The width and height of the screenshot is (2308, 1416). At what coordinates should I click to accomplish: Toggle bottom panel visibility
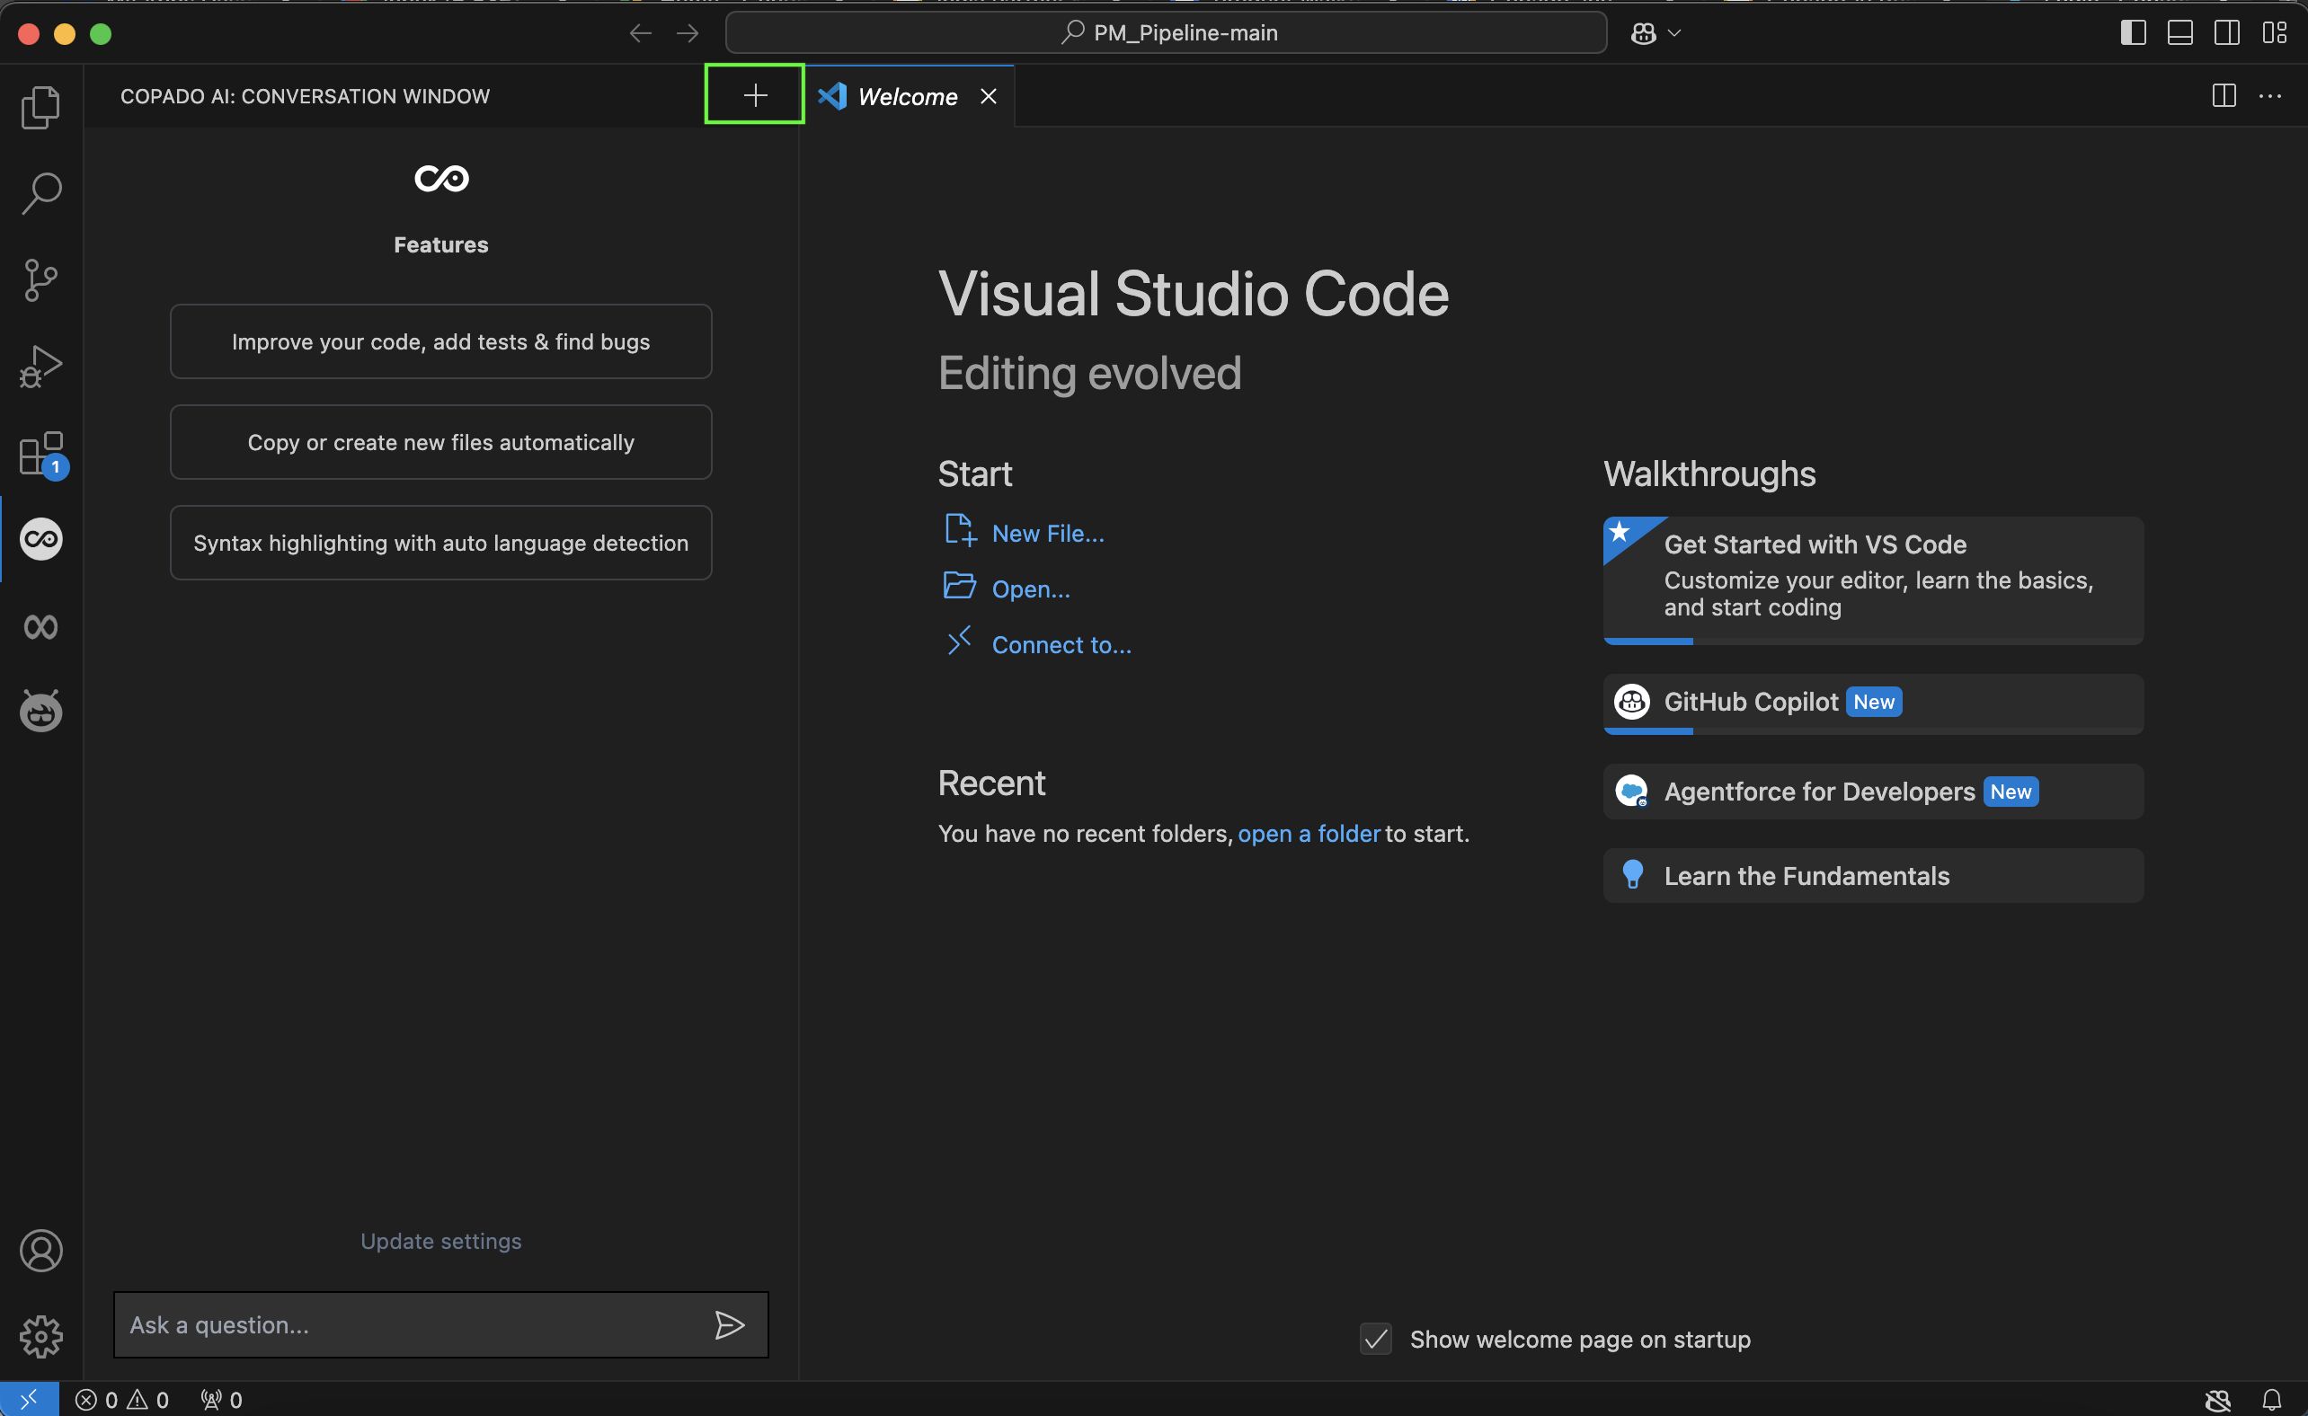[2179, 32]
